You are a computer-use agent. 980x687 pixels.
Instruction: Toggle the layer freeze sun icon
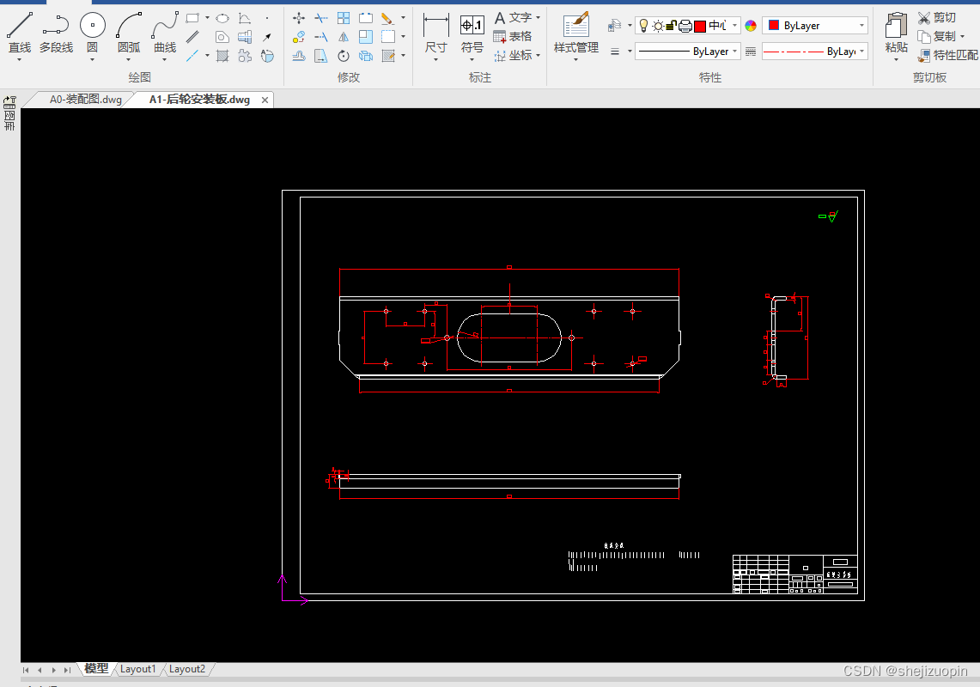point(658,26)
